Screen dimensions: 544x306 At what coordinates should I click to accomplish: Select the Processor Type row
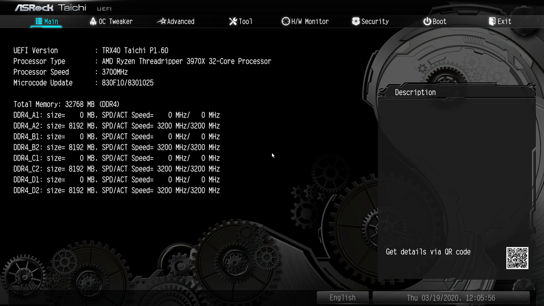click(142, 61)
